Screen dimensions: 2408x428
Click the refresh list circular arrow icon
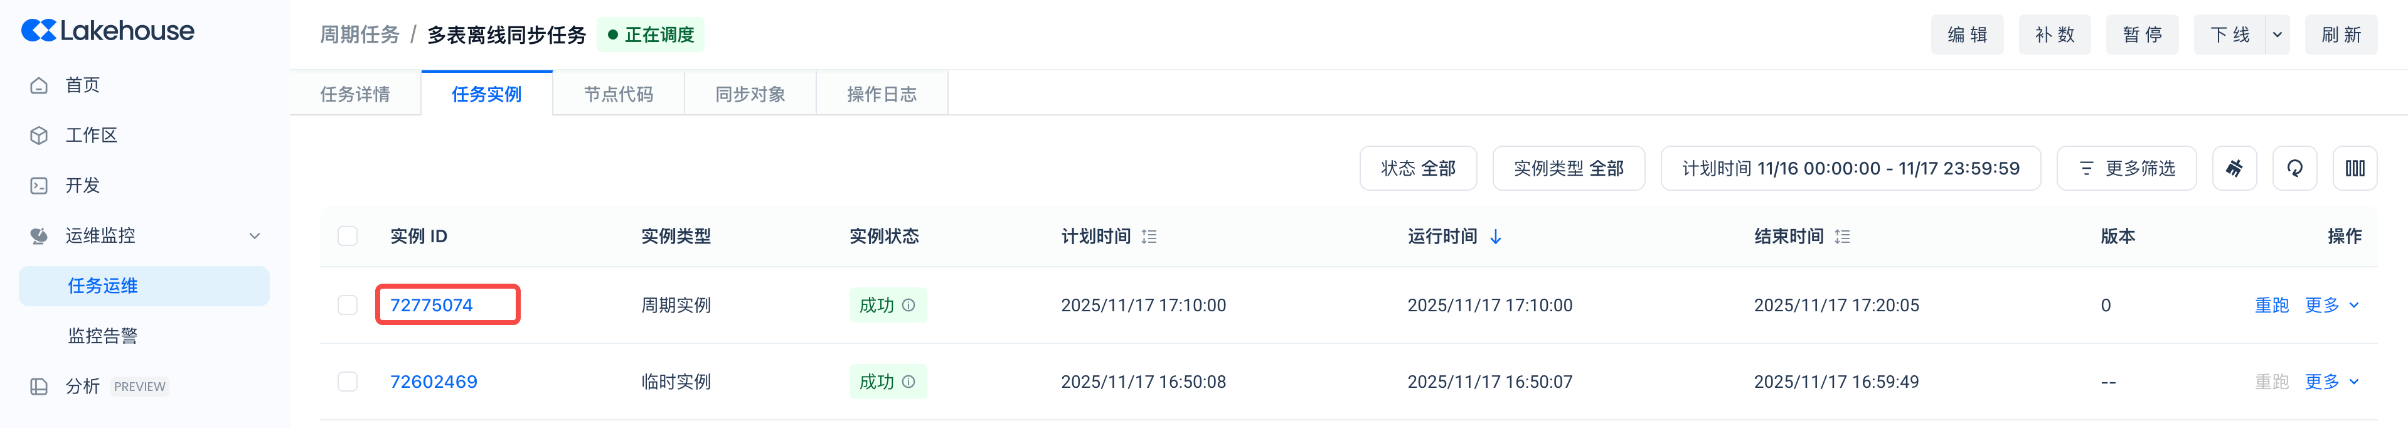(x=2294, y=168)
